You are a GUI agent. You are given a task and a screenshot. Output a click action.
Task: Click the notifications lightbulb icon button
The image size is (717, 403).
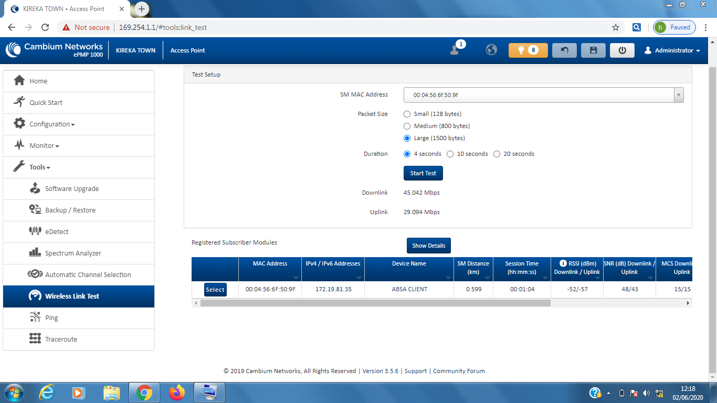(x=528, y=50)
